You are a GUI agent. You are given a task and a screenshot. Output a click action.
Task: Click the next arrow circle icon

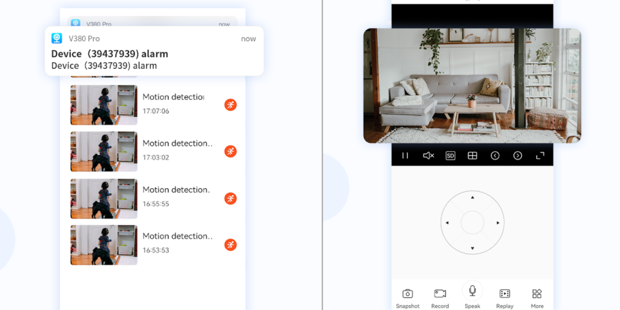point(518,156)
